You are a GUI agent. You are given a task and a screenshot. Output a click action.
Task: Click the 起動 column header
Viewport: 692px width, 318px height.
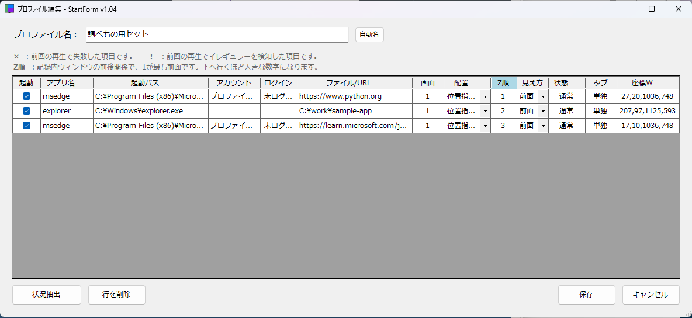26,82
